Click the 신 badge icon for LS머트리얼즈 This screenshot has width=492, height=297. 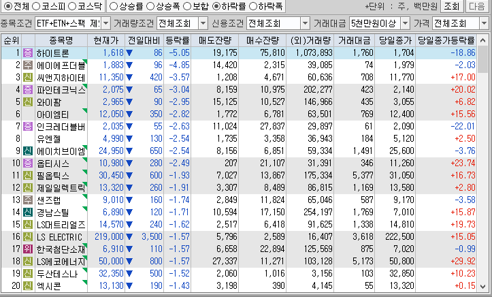pyautogui.click(x=28, y=224)
